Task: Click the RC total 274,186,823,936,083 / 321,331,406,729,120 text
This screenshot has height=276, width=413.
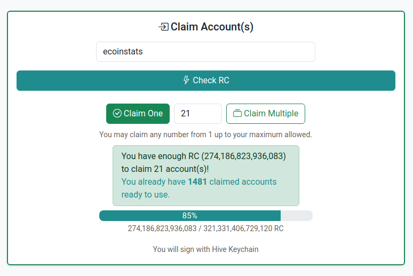Action: (x=205, y=228)
